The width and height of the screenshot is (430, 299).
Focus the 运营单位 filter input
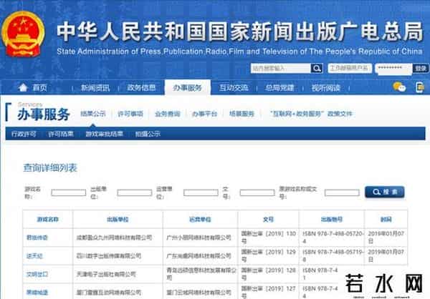pos(201,192)
